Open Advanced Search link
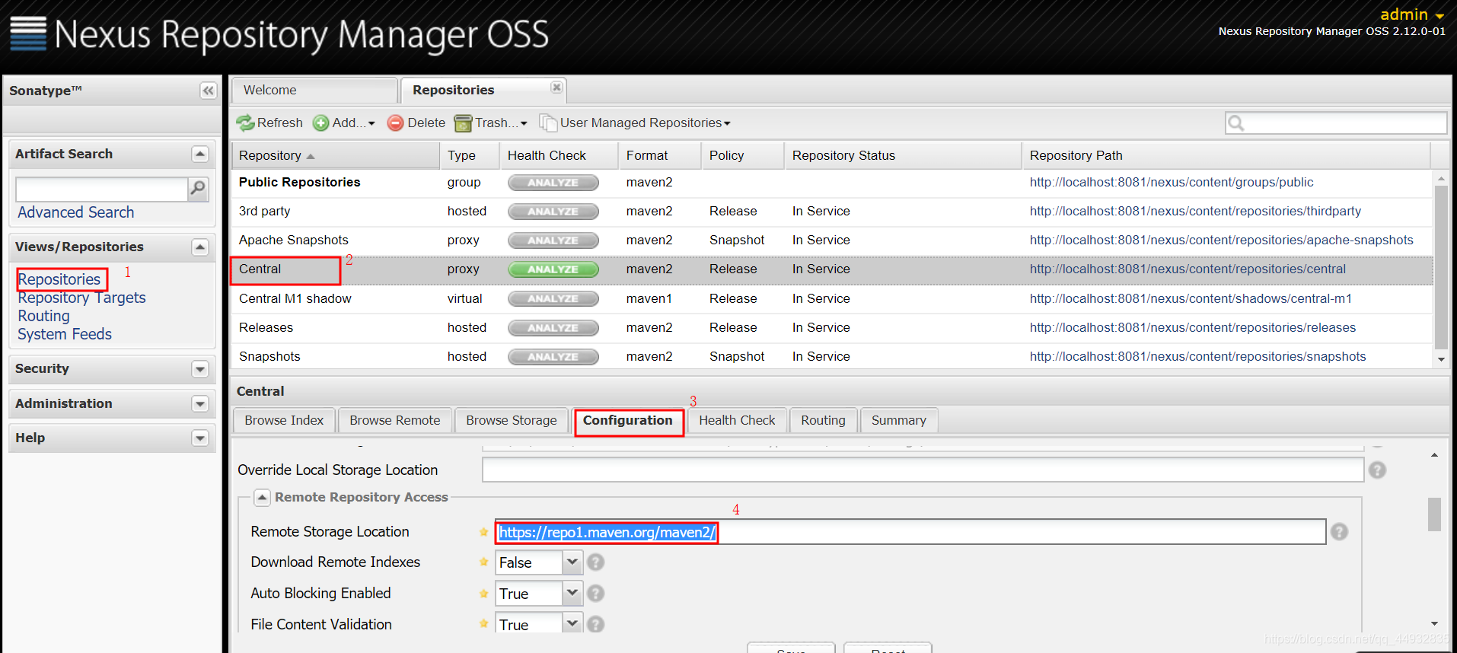Image resolution: width=1457 pixels, height=653 pixels. coord(76,212)
